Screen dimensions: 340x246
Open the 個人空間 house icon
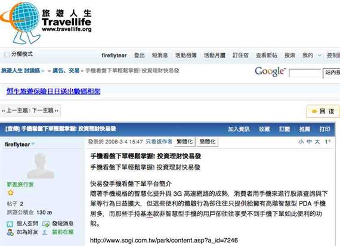(x=10, y=224)
